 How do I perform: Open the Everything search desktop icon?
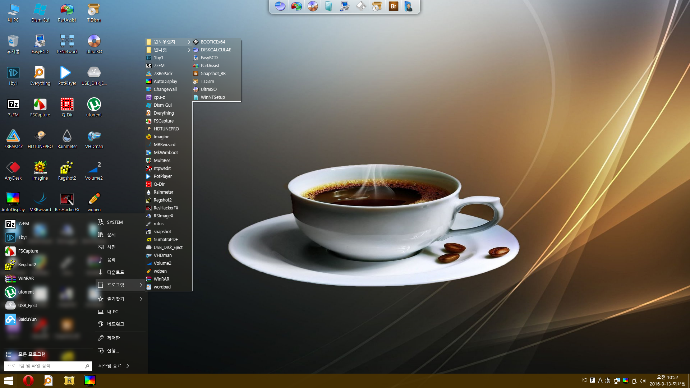pyautogui.click(x=40, y=76)
